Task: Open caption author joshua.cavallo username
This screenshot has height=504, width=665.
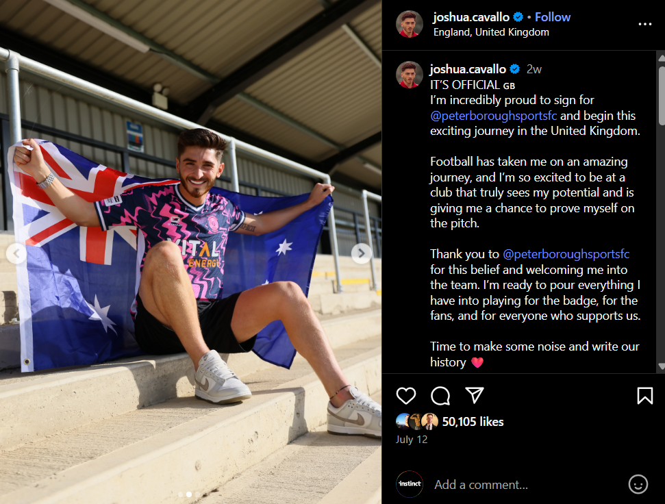Action: [x=468, y=69]
